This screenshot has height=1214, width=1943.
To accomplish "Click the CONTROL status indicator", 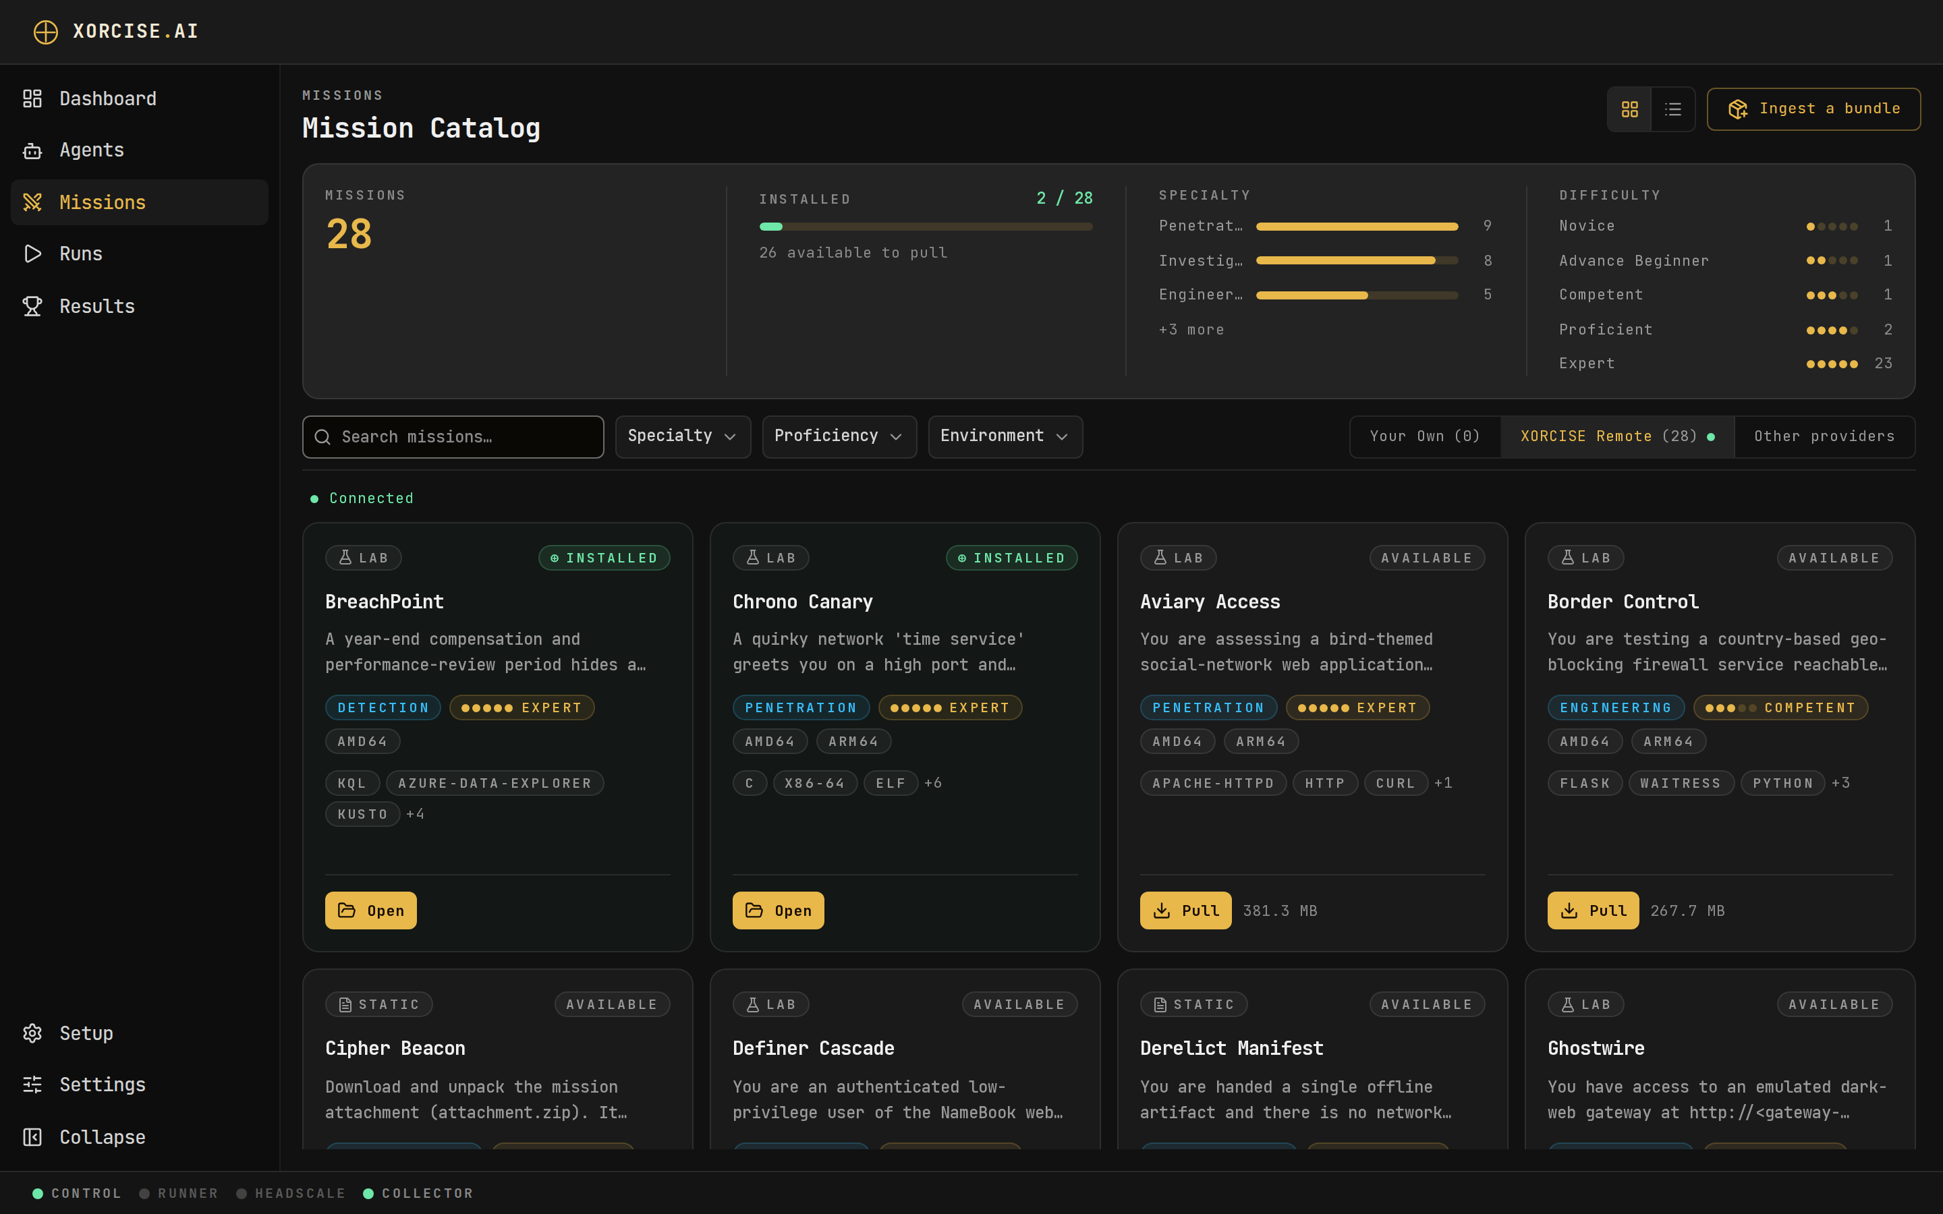I will click(x=77, y=1193).
